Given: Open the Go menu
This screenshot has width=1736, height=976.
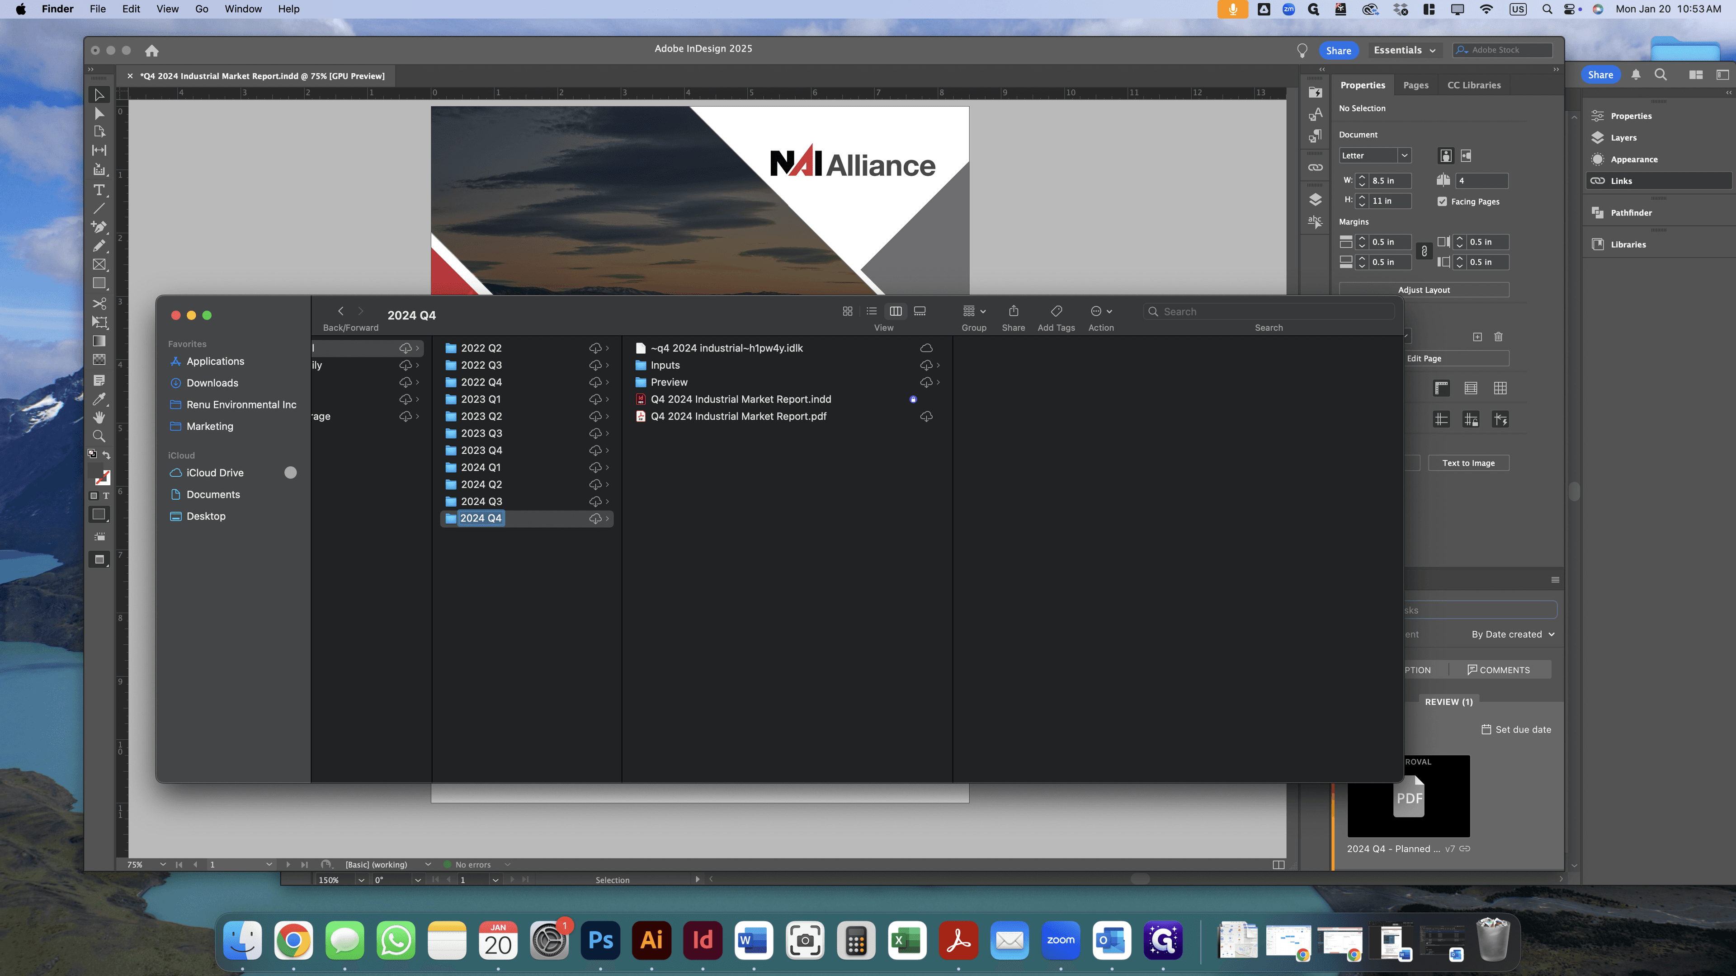Looking at the screenshot, I should 202,9.
